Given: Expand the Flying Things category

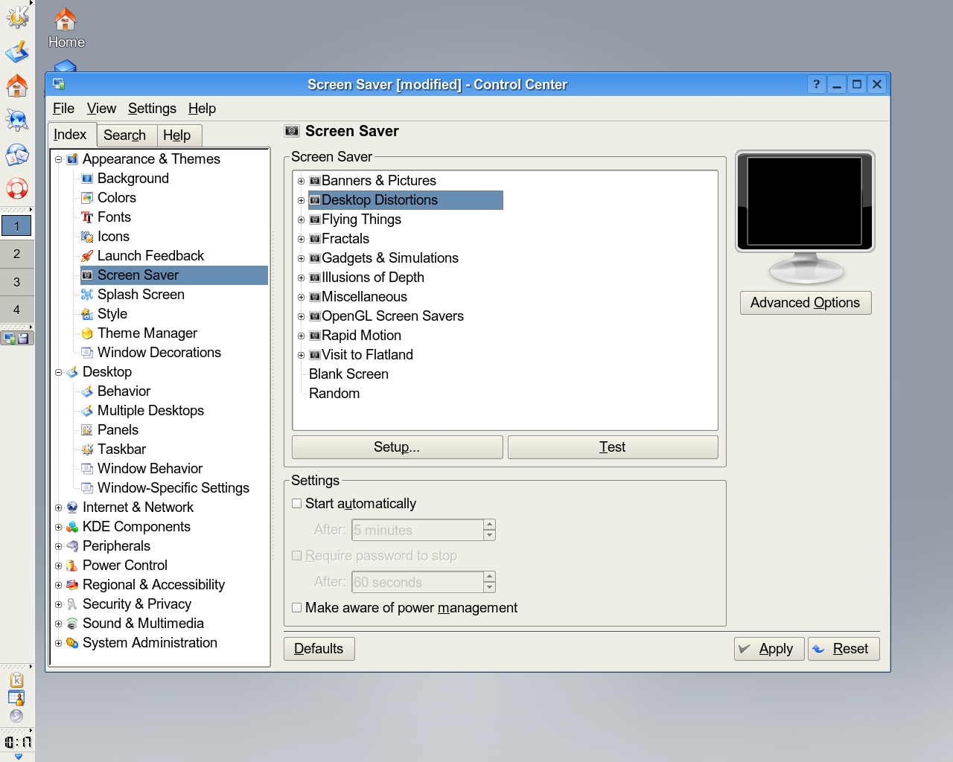Looking at the screenshot, I should pos(301,220).
